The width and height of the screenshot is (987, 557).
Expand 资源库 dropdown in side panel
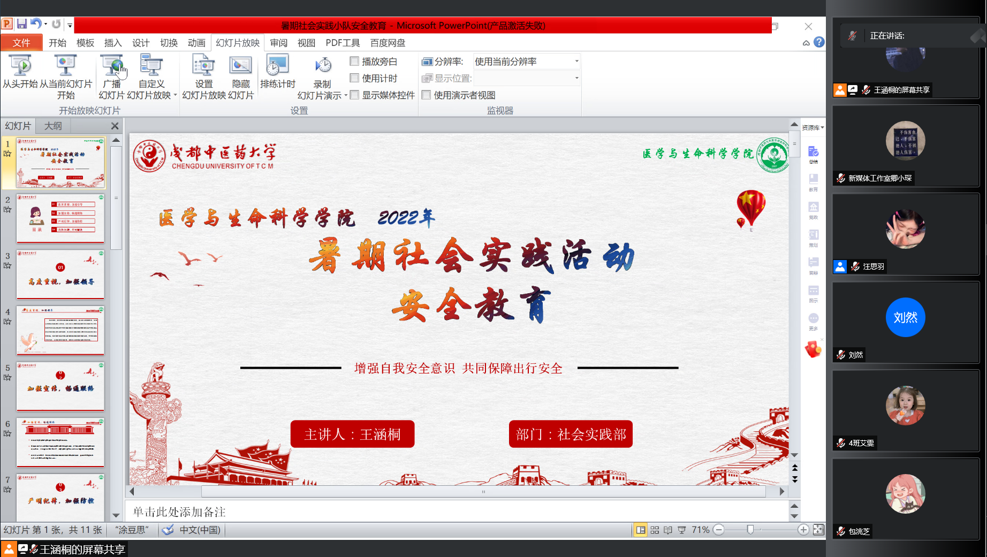813,127
